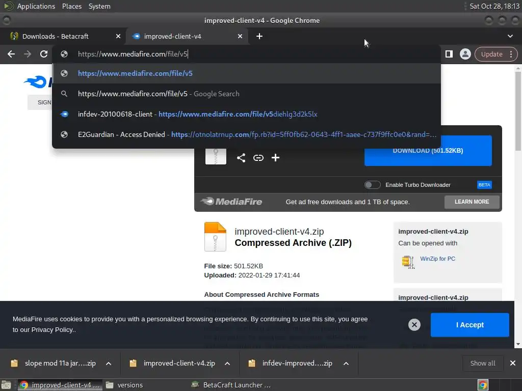The height and width of the screenshot is (391, 522).
Task: Go back with the browser back arrow
Action: tap(11, 54)
